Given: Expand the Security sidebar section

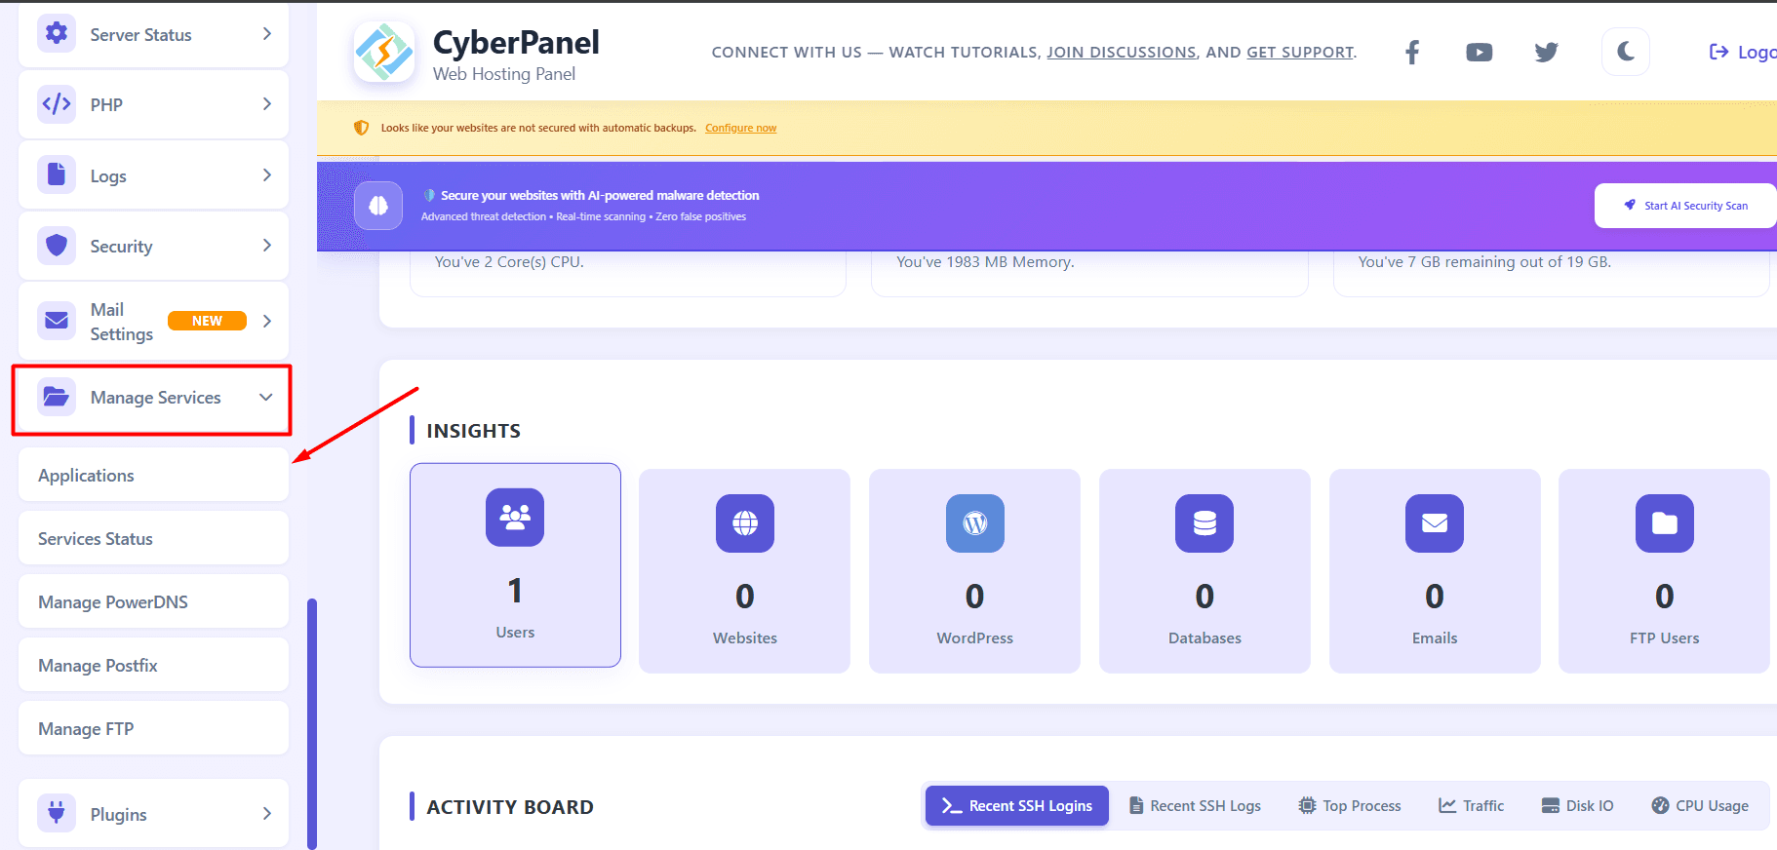Looking at the screenshot, I should tap(153, 247).
